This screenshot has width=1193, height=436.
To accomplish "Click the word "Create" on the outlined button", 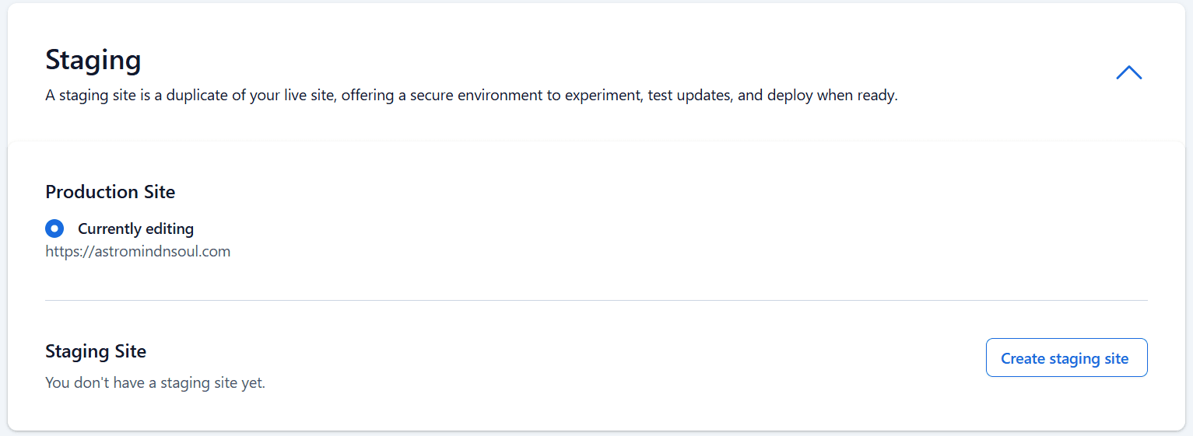I will (x=1023, y=358).
